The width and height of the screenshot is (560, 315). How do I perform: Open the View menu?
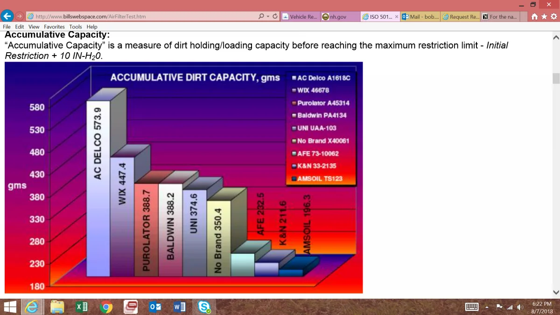coord(34,27)
